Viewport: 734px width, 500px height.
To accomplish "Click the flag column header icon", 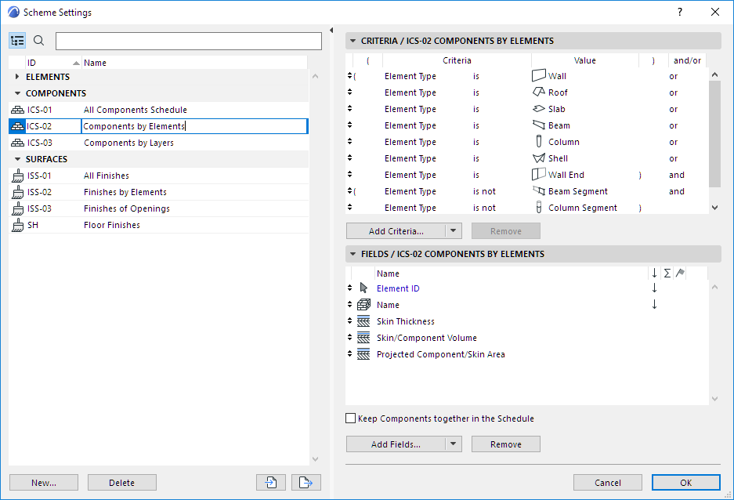I will click(x=680, y=273).
